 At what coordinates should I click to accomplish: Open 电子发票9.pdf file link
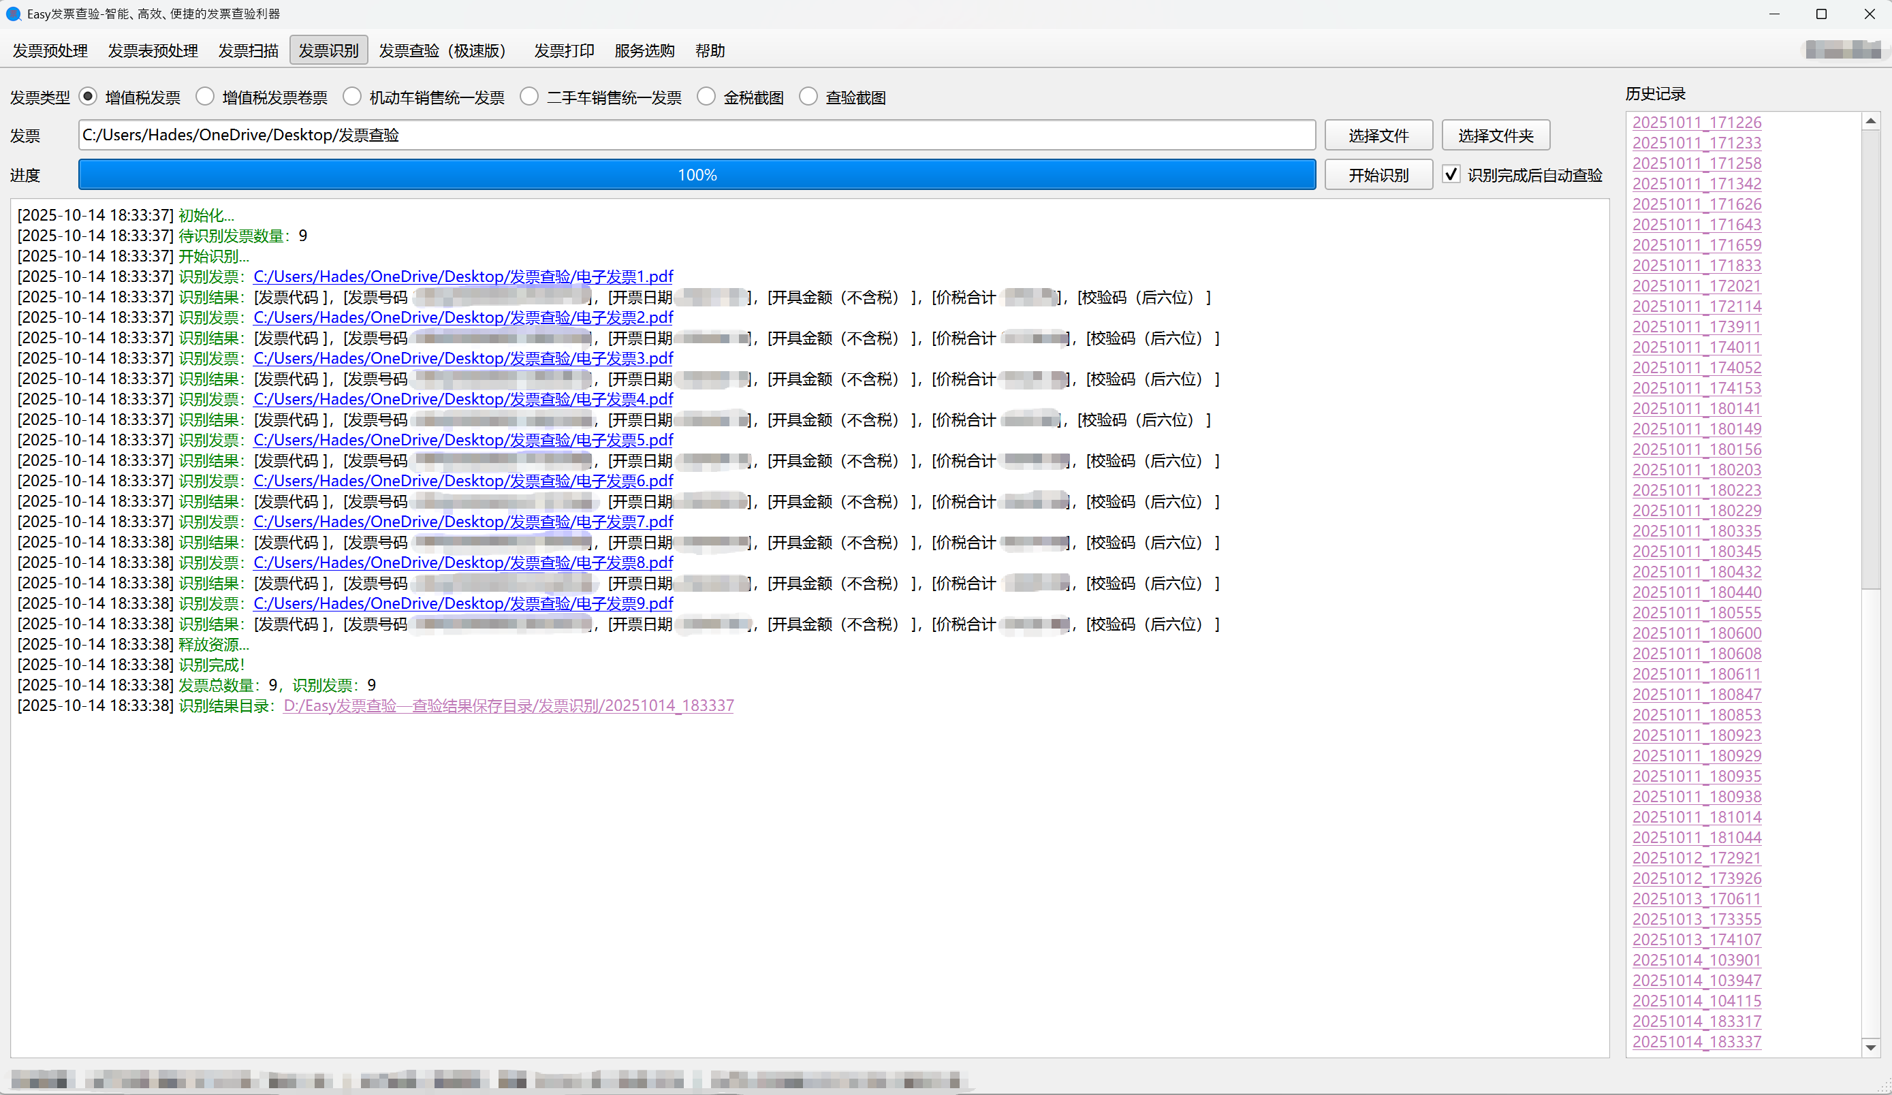tap(463, 603)
